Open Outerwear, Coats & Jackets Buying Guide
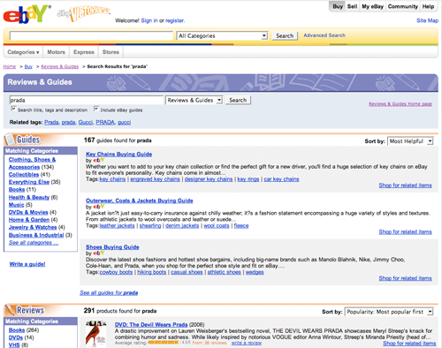The image size is (442, 348). pos(140,200)
